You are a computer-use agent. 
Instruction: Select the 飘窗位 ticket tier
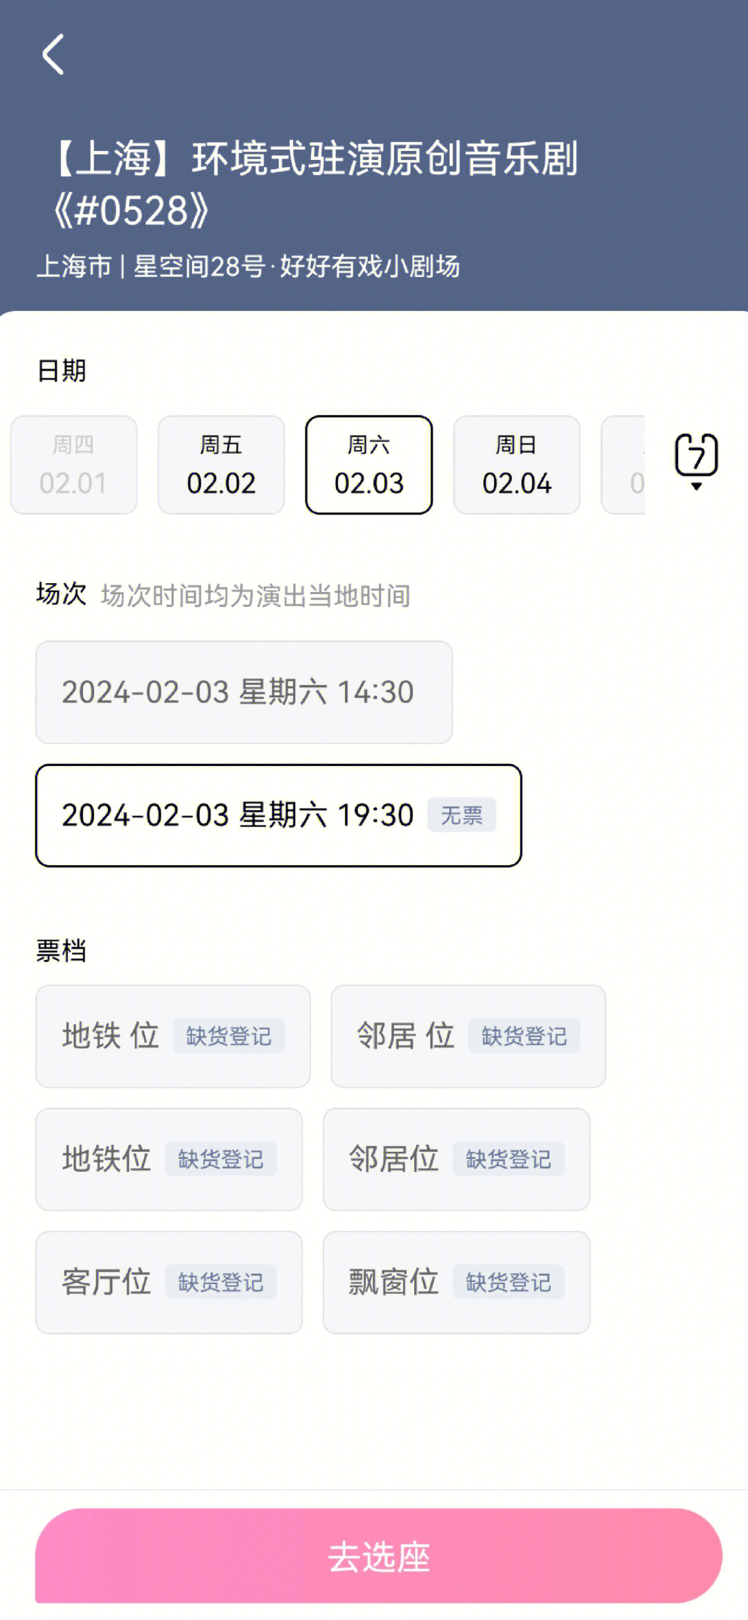(x=456, y=1282)
